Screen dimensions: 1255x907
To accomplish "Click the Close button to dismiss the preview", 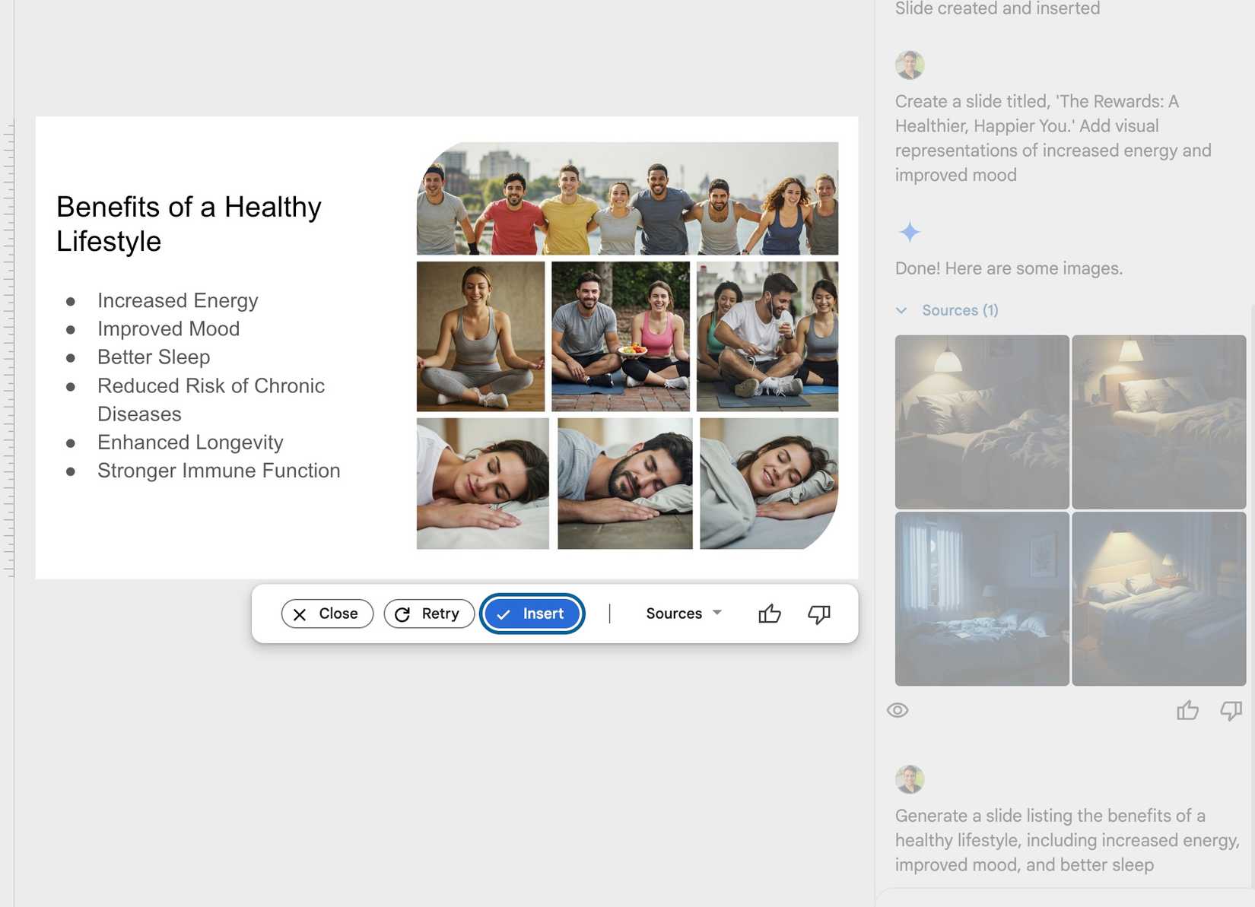I will point(326,614).
